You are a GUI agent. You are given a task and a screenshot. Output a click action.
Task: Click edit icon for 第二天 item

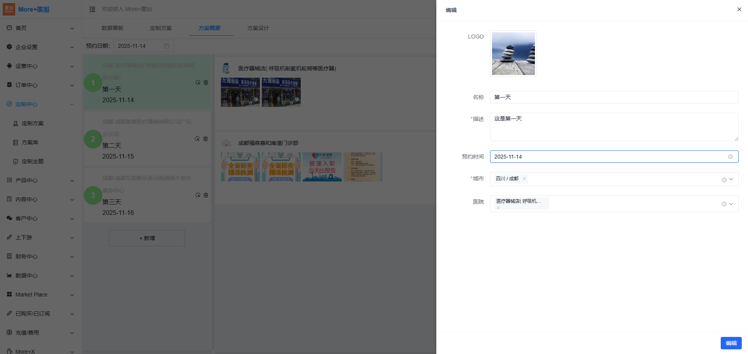(x=197, y=139)
